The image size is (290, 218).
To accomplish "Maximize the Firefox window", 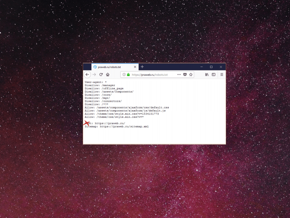I will pyautogui.click(x=211, y=67).
